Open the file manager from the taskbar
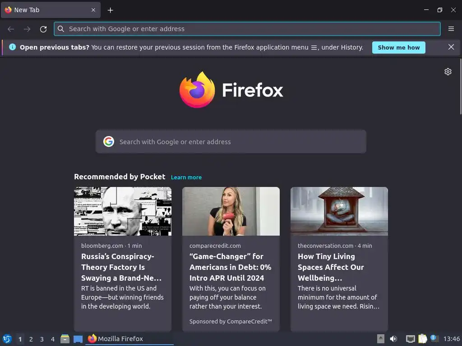The height and width of the screenshot is (346, 462). [65, 339]
